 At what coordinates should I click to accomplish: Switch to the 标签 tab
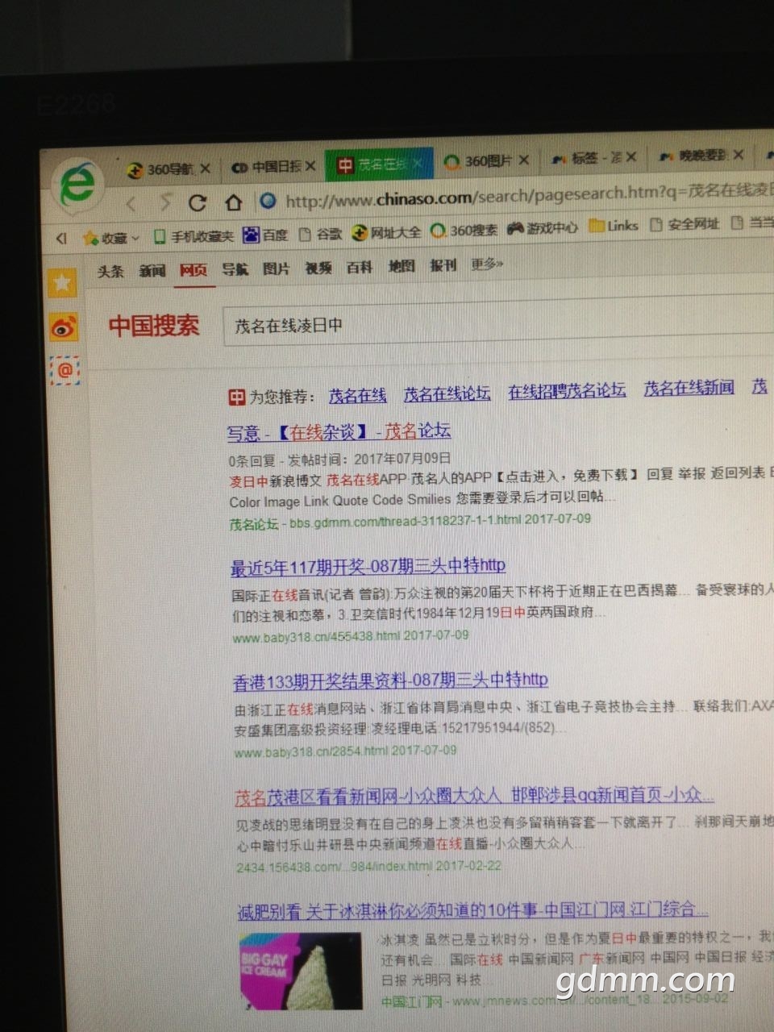(586, 158)
